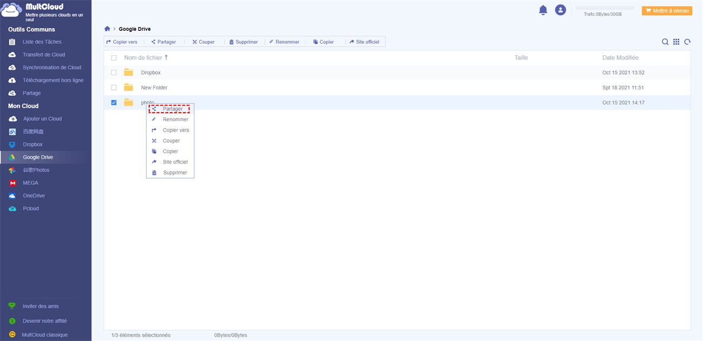Image resolution: width=703 pixels, height=341 pixels.
Task: Open Transfert de Cloud
Action: [44, 55]
